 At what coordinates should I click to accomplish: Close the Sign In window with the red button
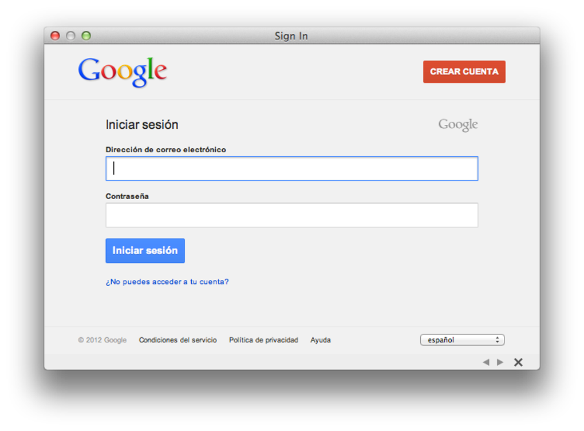click(x=56, y=36)
